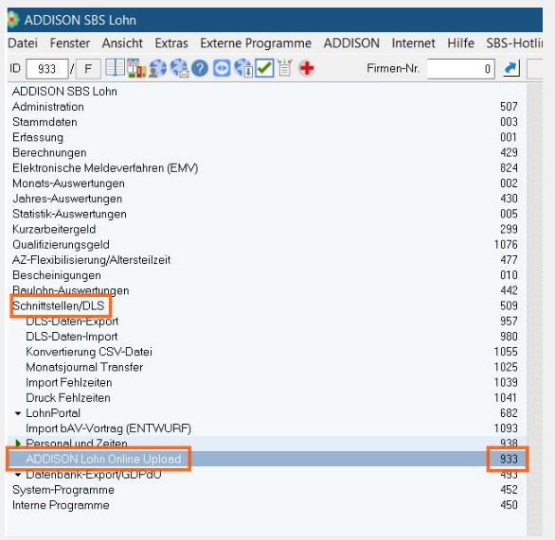This screenshot has height=540, width=555.
Task: Select Druck Fehlzeiten entry
Action: [68, 397]
